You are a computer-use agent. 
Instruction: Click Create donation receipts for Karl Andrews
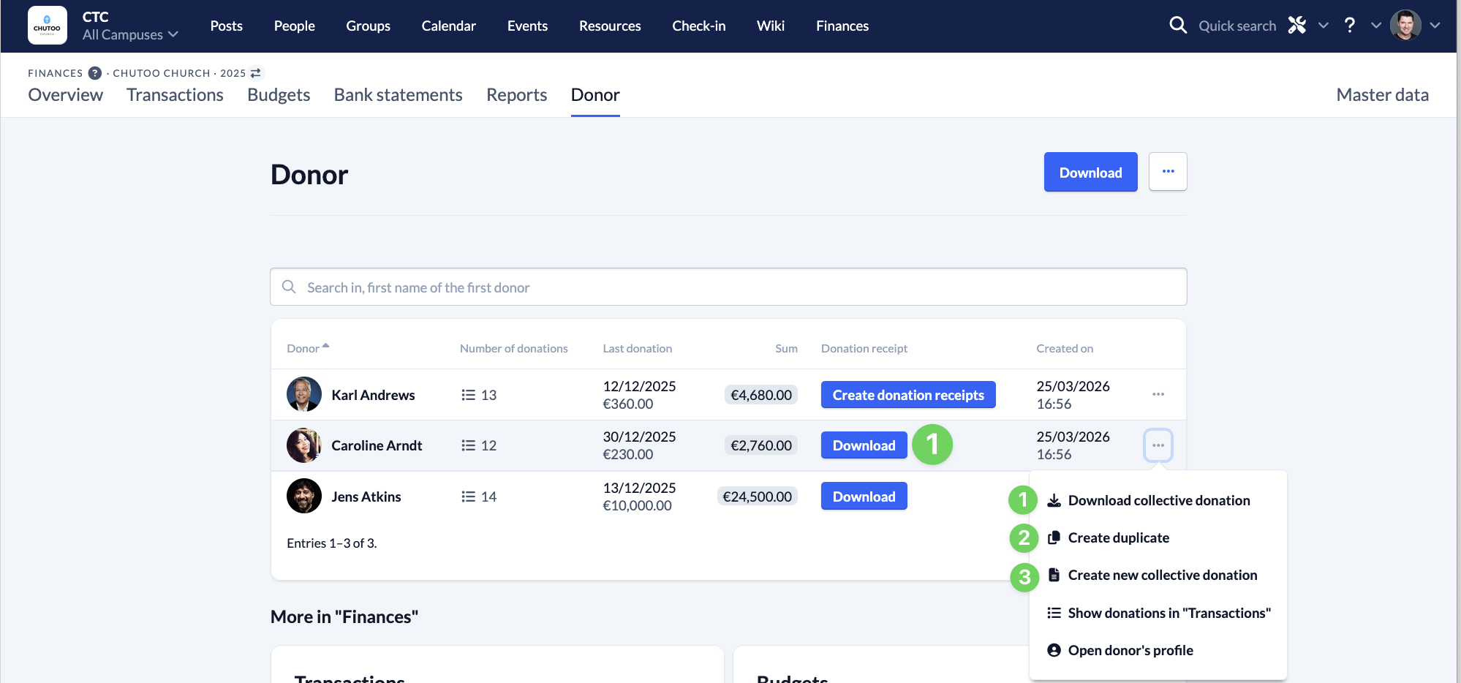(907, 395)
